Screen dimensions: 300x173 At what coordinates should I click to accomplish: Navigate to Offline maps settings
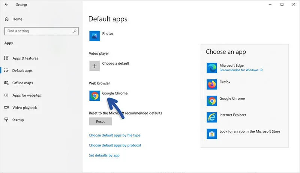pyautogui.click(x=22, y=83)
